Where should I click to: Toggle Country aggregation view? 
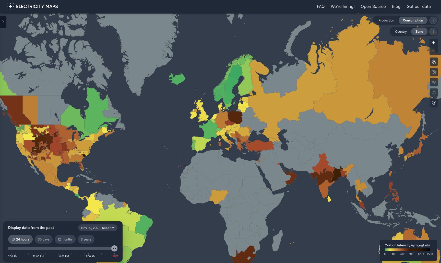401,31
